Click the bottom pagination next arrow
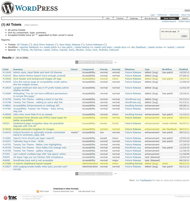 pyautogui.click(x=115, y=174)
